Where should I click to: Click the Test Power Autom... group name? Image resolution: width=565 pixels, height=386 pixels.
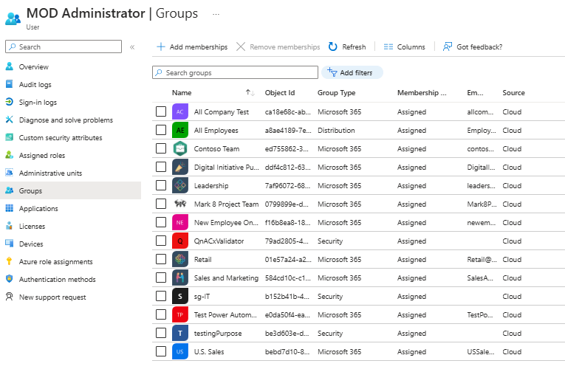click(x=225, y=314)
